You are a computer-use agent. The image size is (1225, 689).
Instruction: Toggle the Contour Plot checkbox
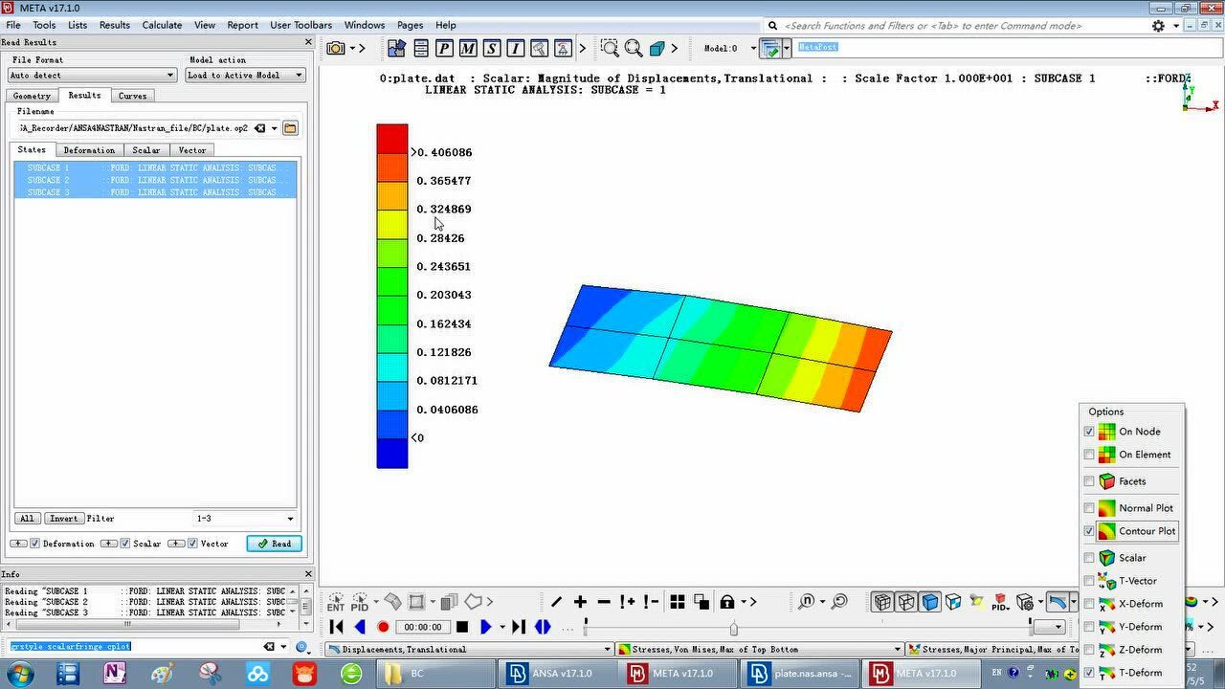[x=1089, y=531]
